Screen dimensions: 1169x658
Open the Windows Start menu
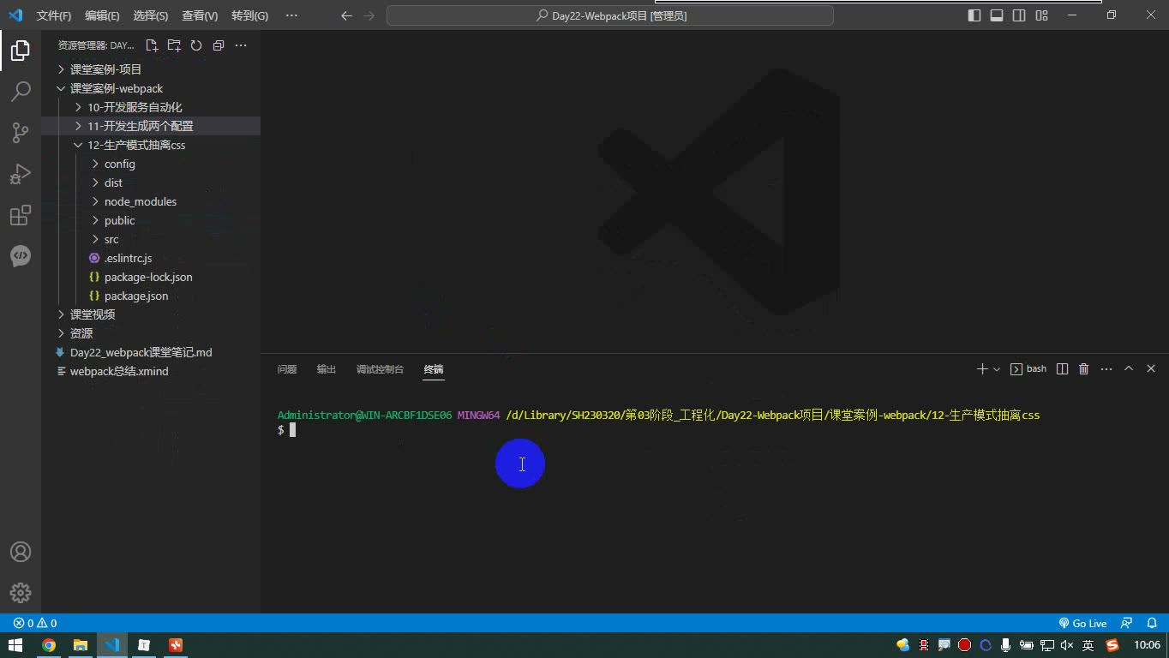[15, 645]
